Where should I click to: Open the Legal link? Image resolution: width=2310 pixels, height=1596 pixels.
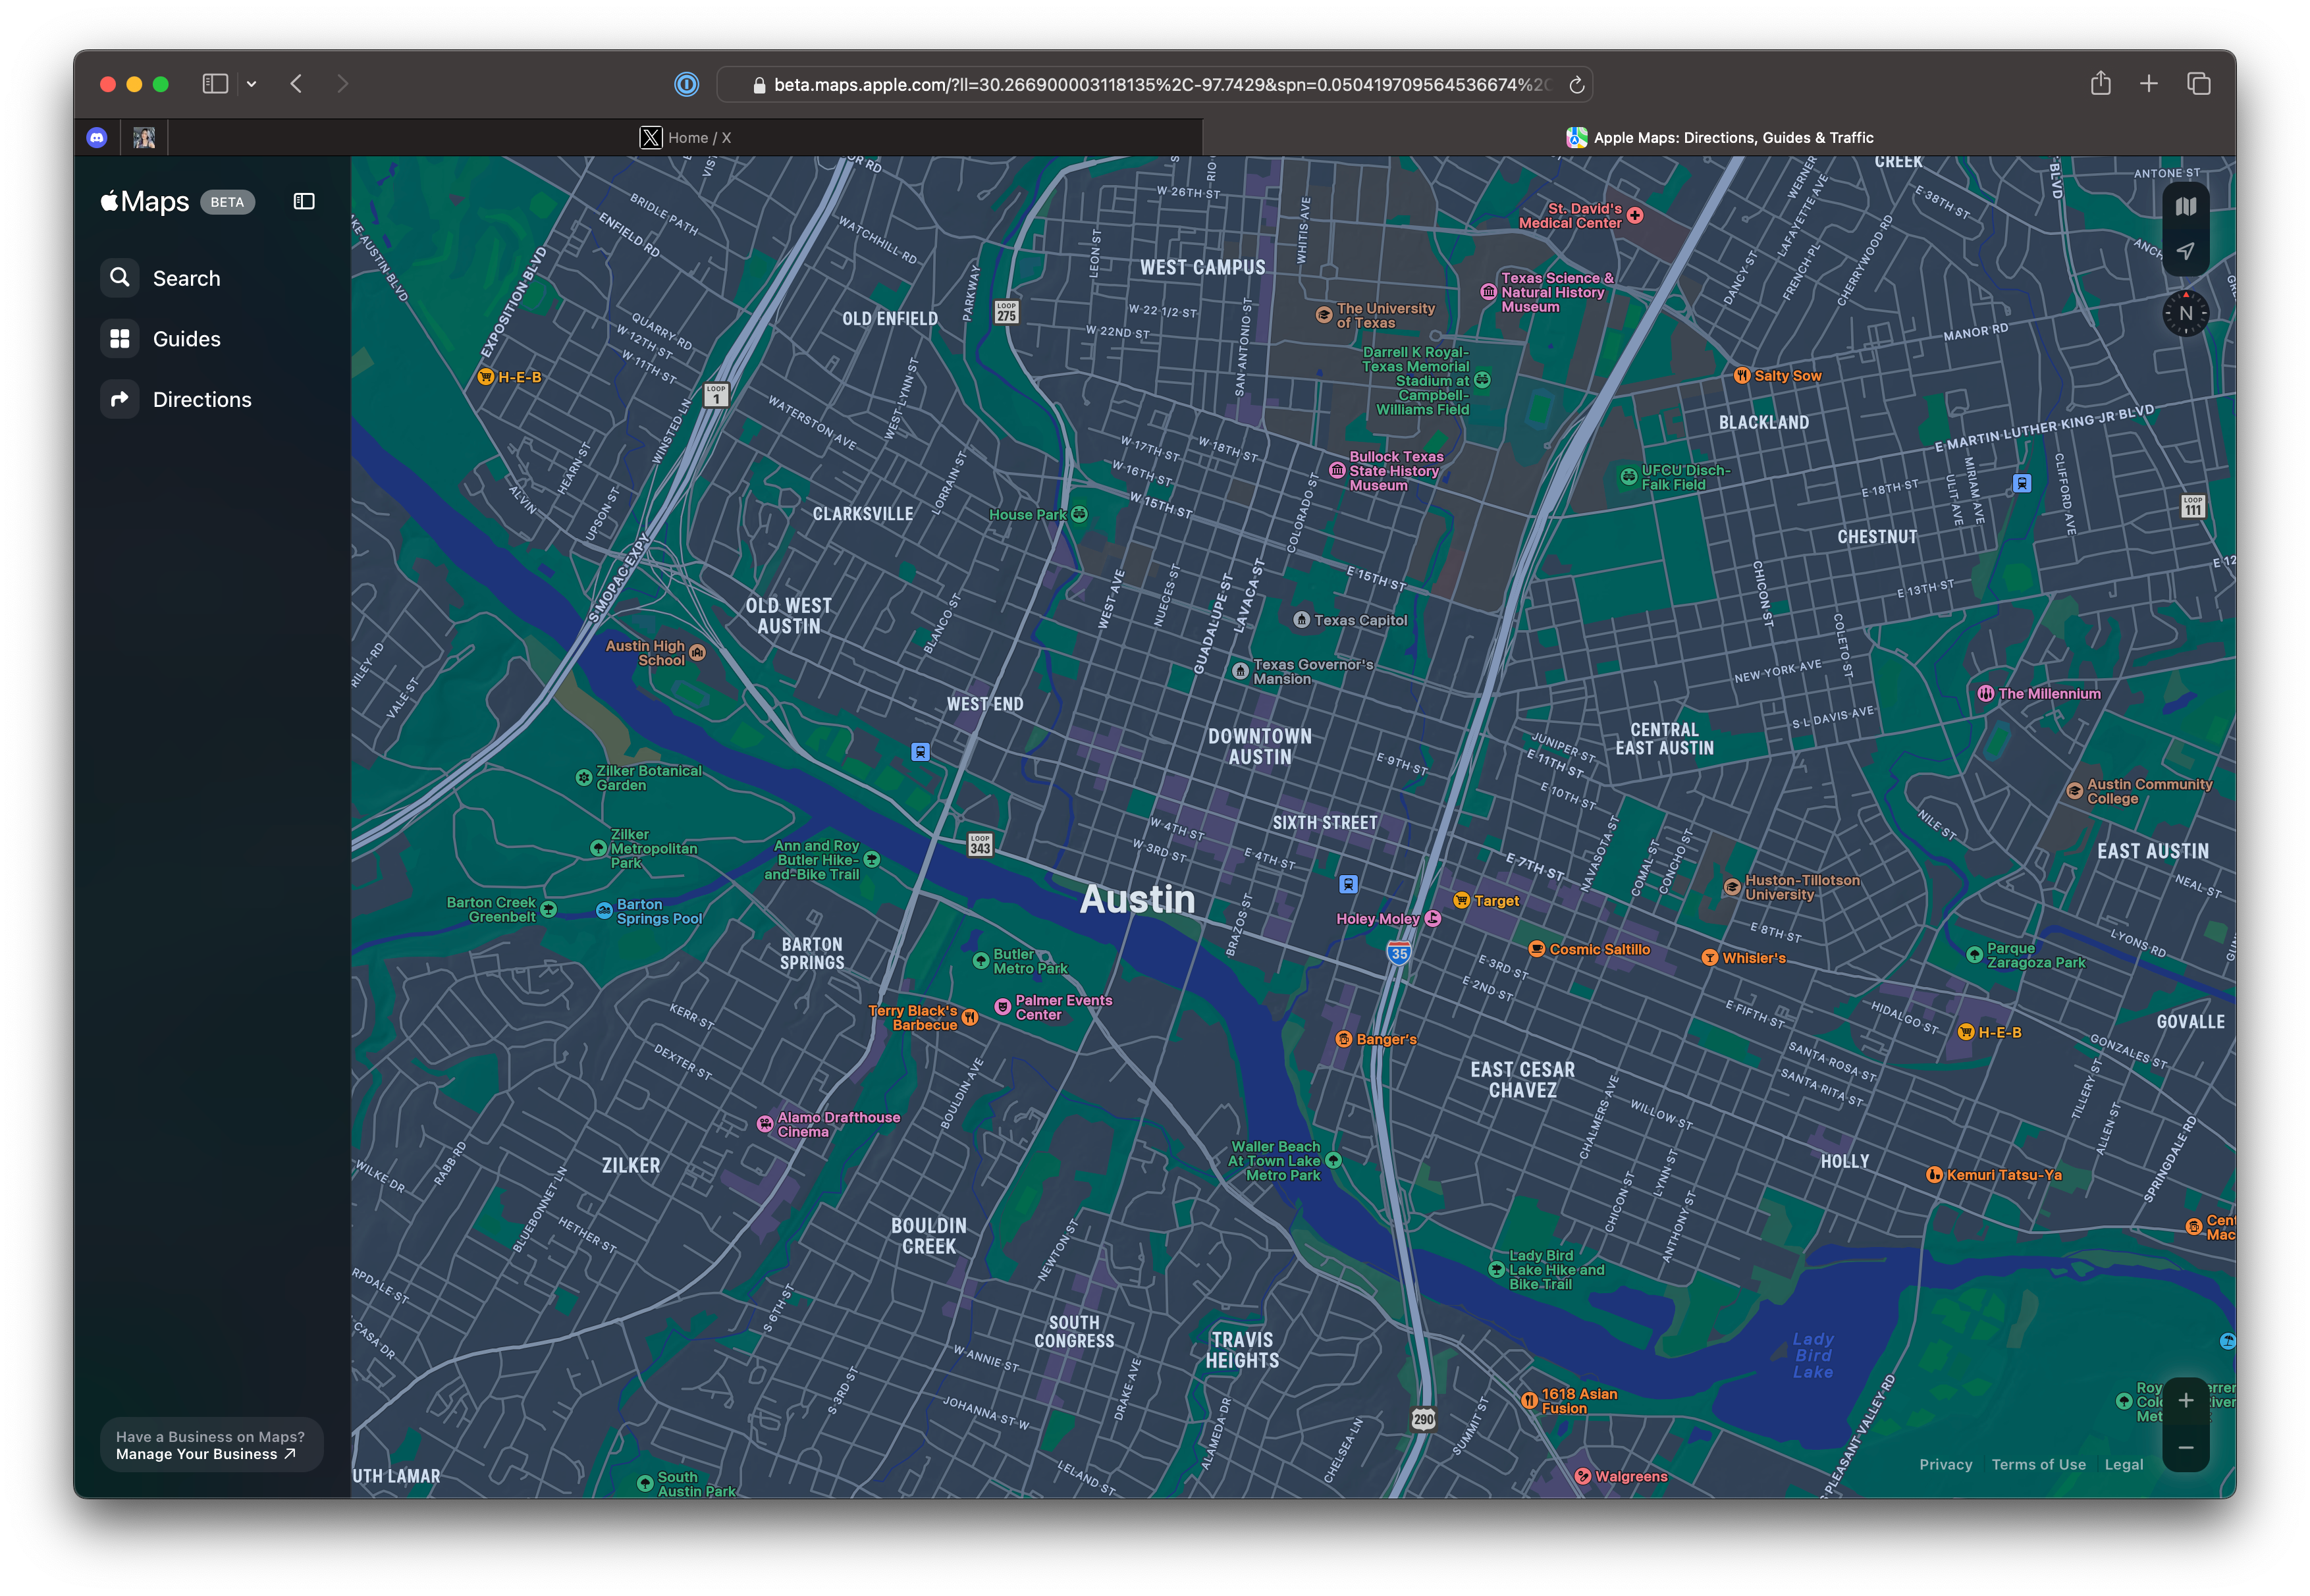coord(2123,1464)
